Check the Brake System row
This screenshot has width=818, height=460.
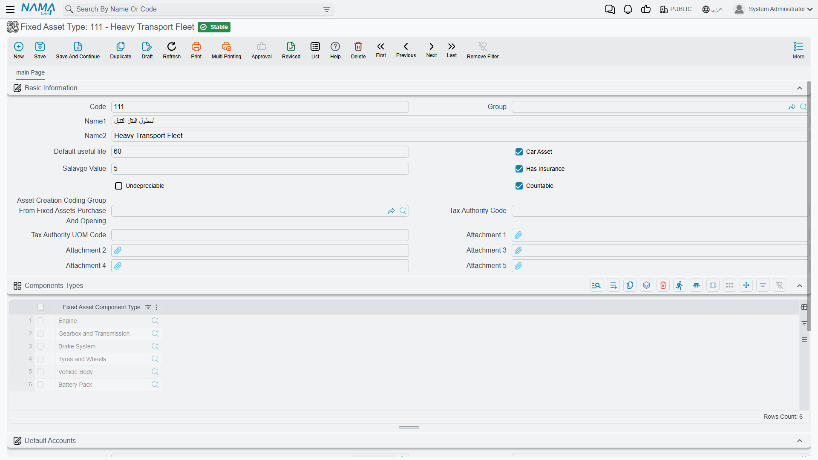[x=40, y=346]
